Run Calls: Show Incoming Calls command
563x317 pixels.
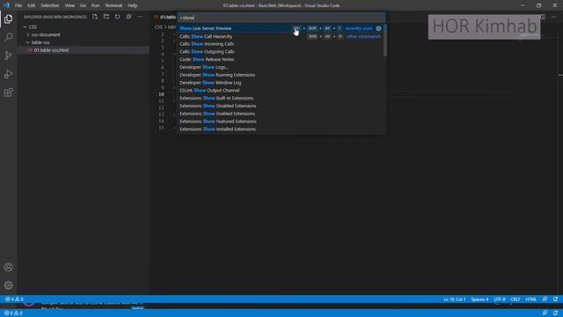pyautogui.click(x=281, y=44)
